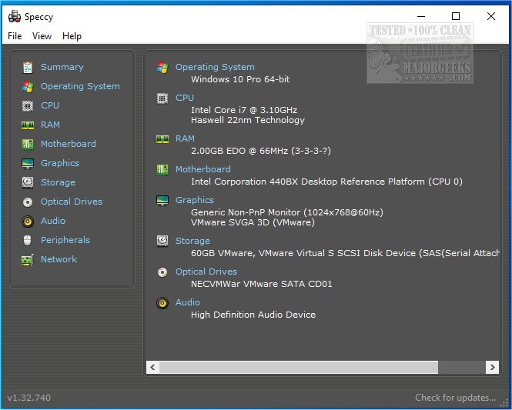Click the Motherboard heading link in main panel
The height and width of the screenshot is (410, 512).
202,169
